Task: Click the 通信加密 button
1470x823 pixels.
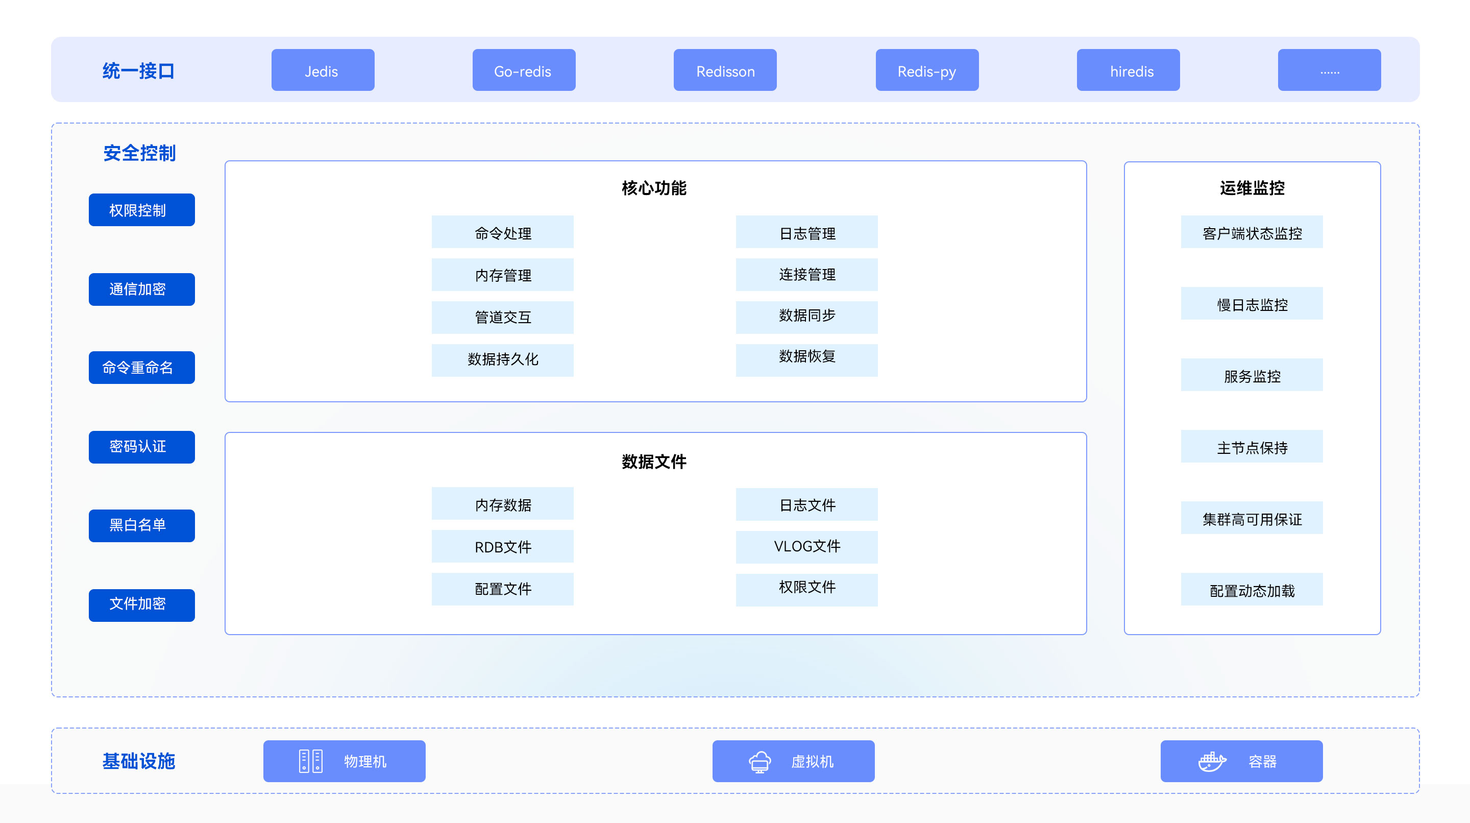Action: click(141, 289)
